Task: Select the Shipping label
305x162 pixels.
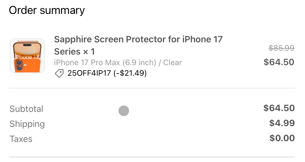Action: (x=27, y=124)
